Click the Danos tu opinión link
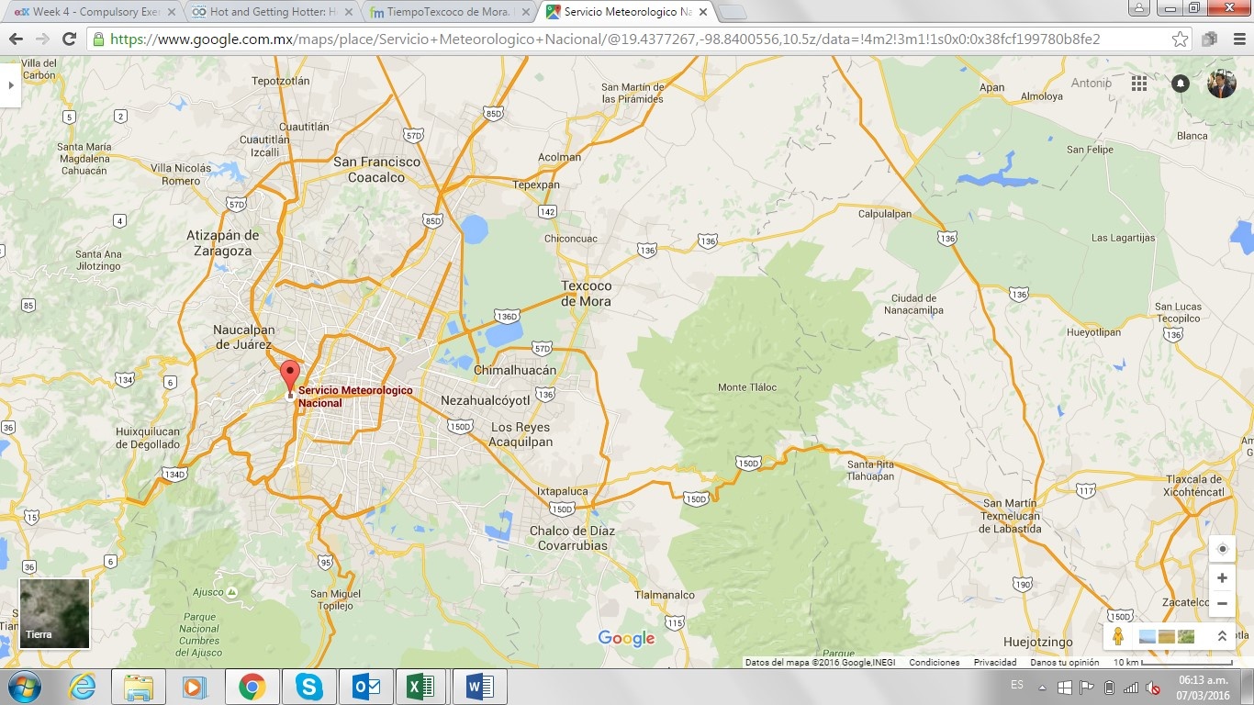The height and width of the screenshot is (705, 1254). pyautogui.click(x=1065, y=662)
